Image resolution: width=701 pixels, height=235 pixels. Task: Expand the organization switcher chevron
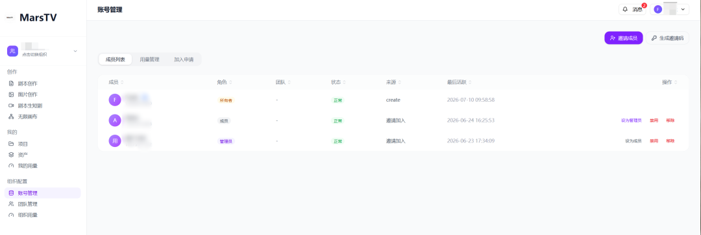tap(75, 51)
